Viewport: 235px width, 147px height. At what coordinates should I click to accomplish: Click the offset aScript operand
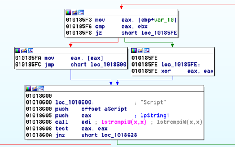point(104,109)
